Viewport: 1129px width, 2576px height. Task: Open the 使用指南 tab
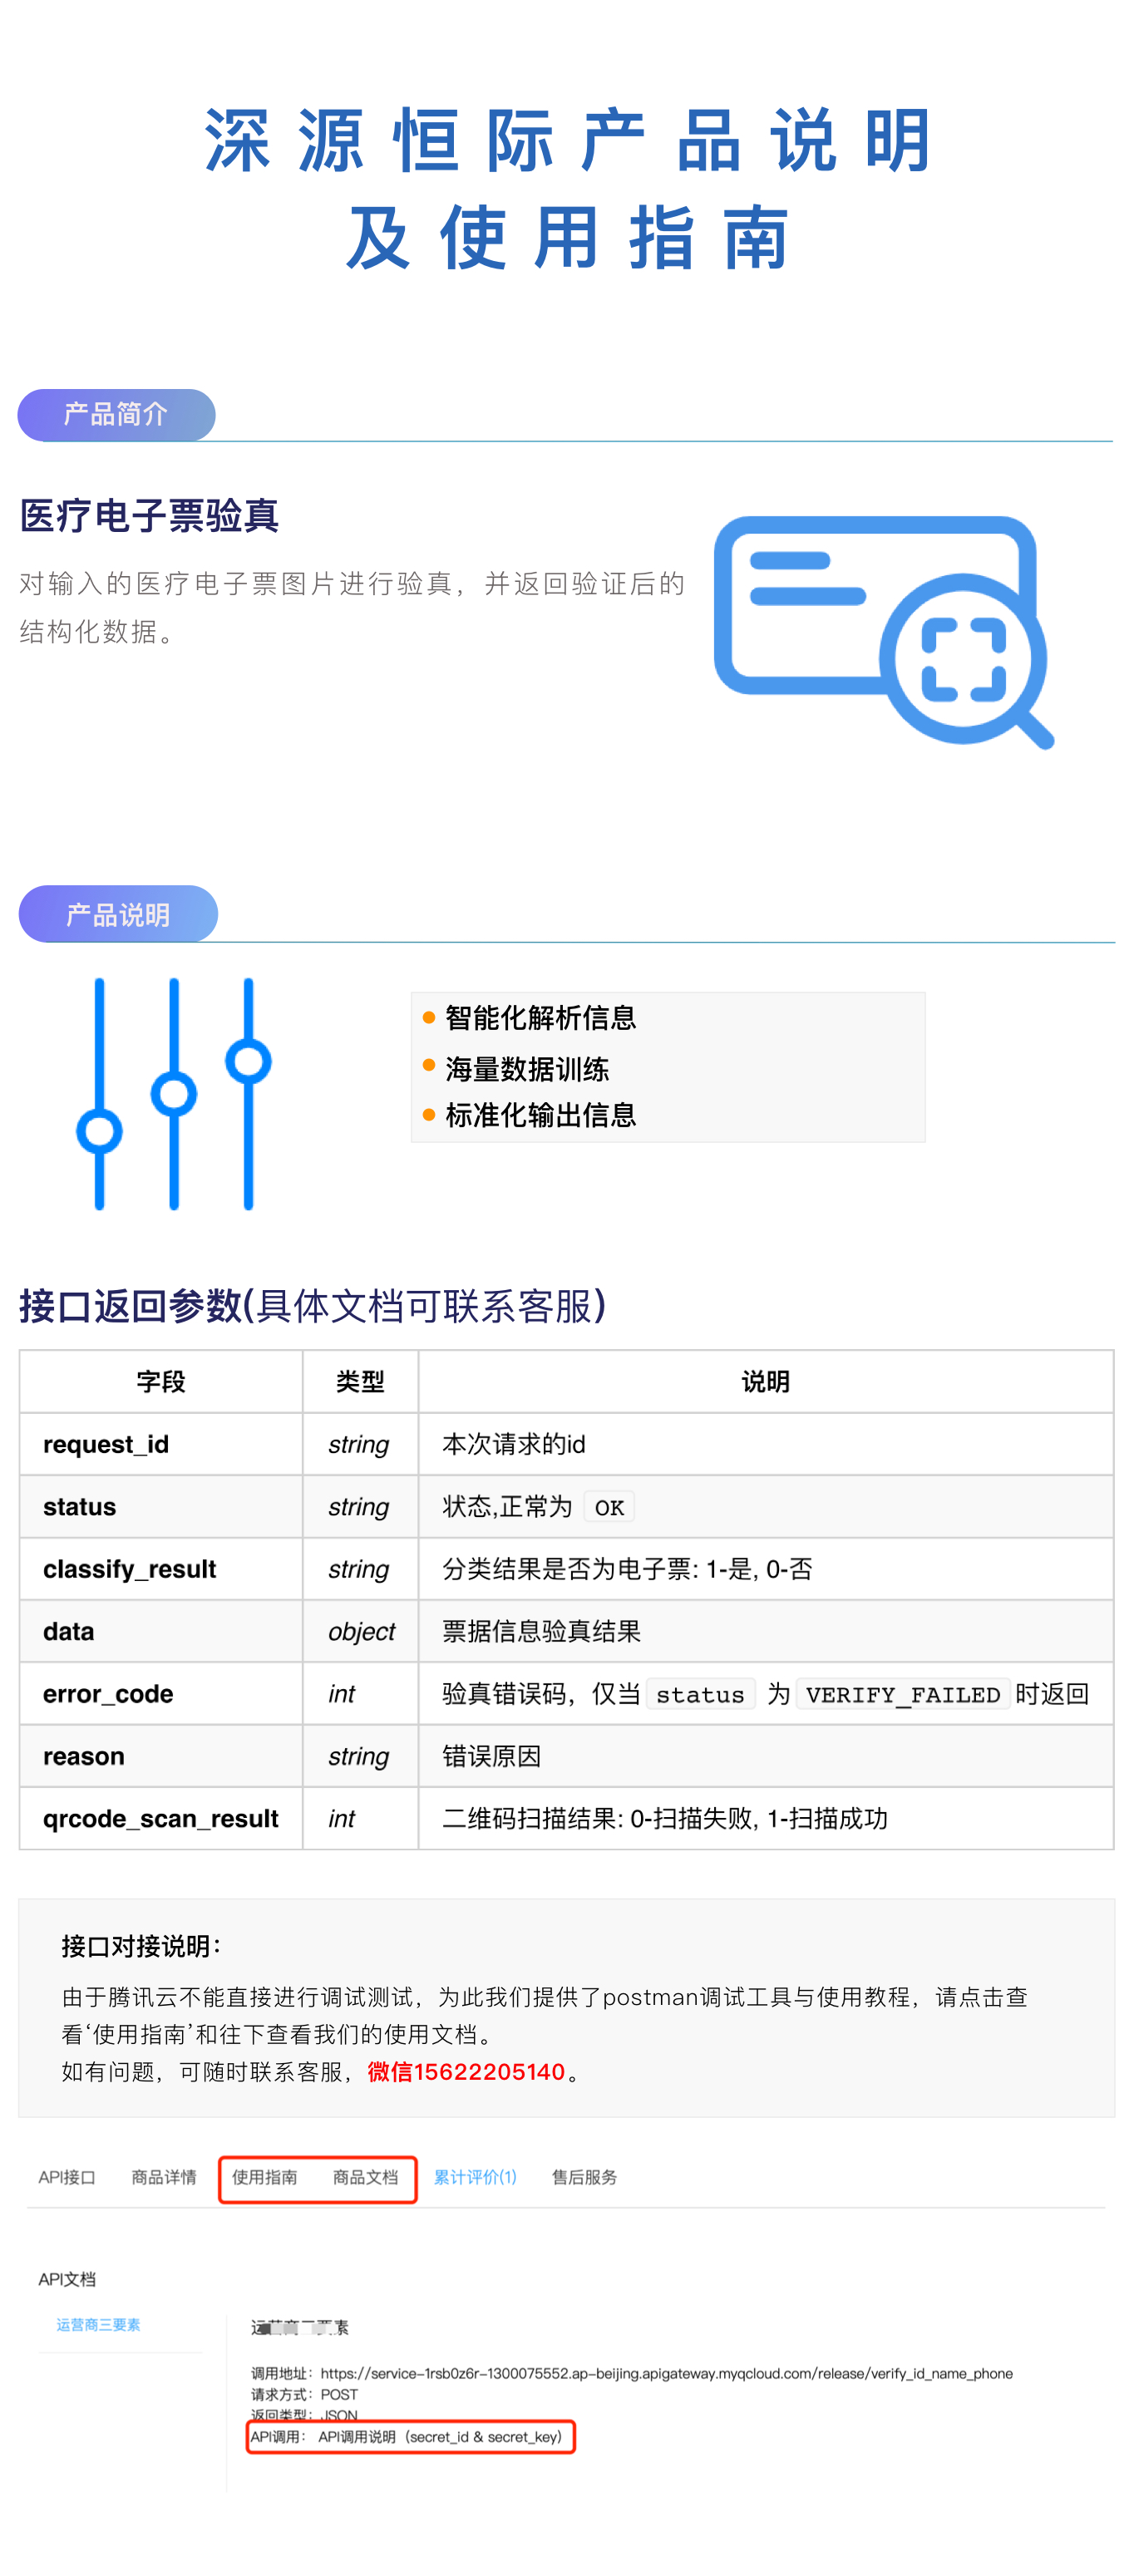[264, 2177]
